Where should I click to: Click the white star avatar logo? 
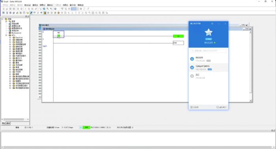209,32
